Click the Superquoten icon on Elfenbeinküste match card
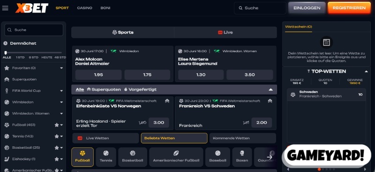Image resolution: width=375 pixels, height=172 pixels. coord(167,101)
